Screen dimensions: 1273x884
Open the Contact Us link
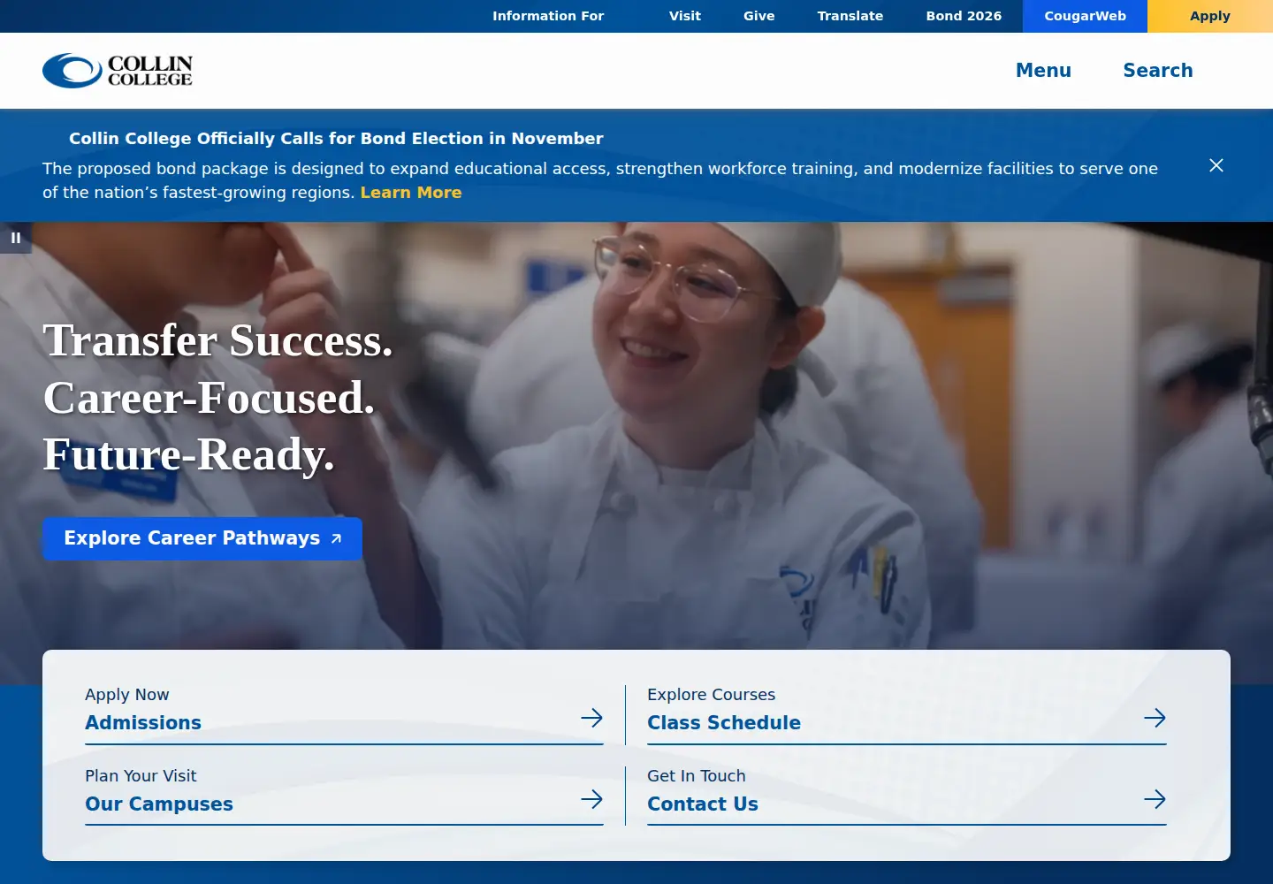[703, 804]
